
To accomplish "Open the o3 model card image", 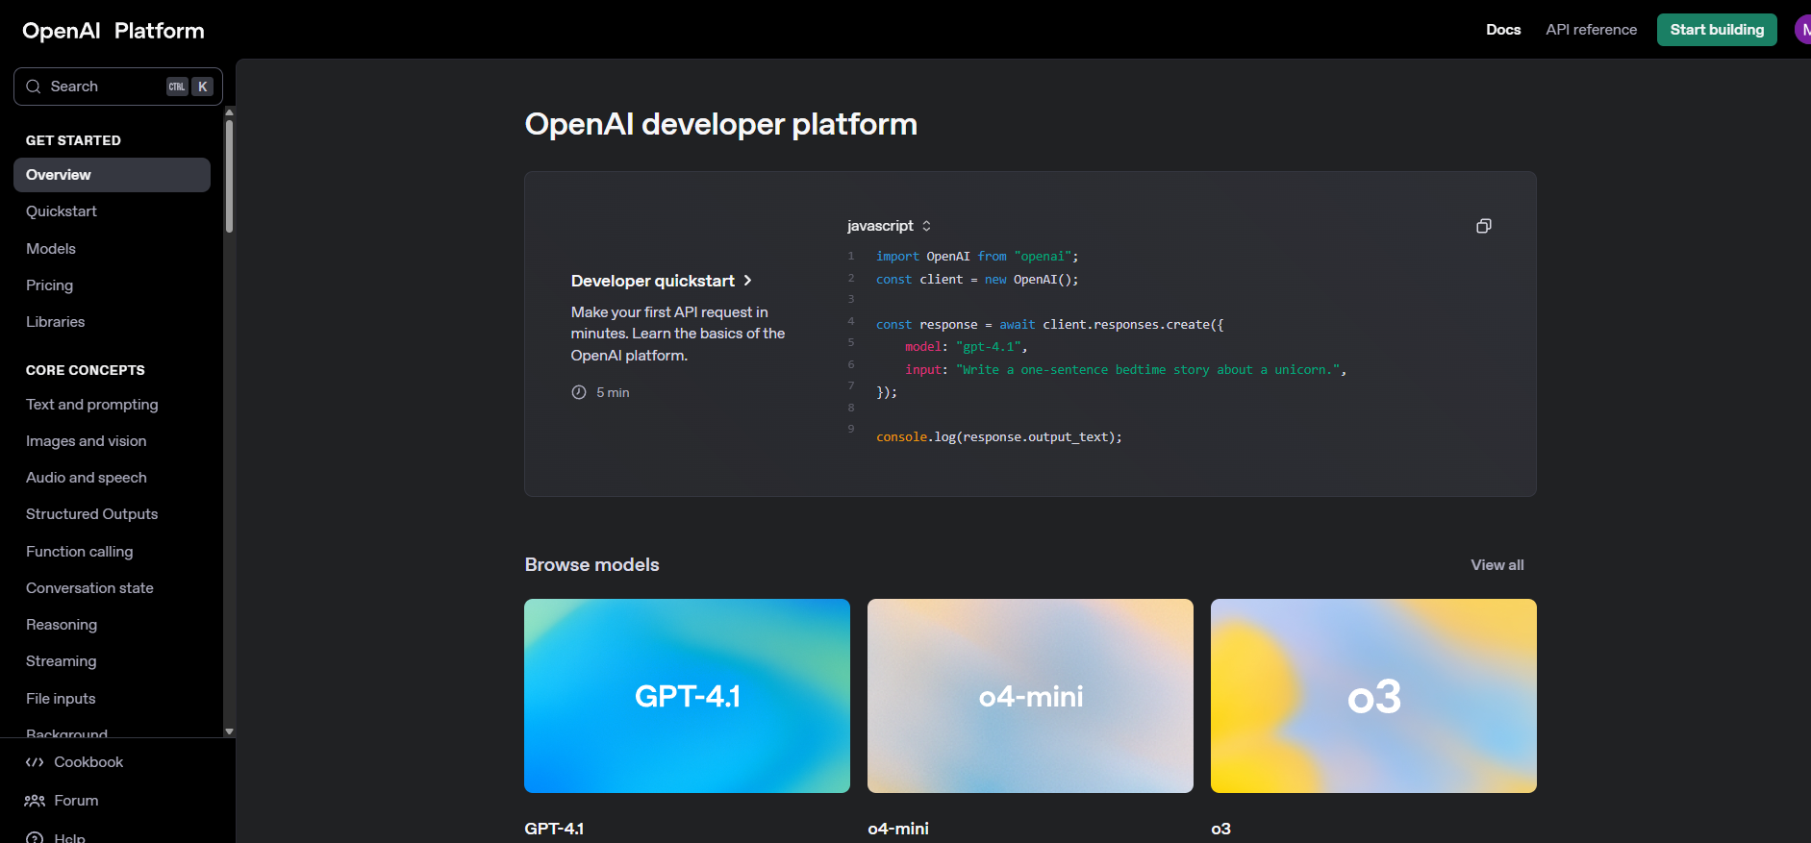I will pyautogui.click(x=1373, y=696).
